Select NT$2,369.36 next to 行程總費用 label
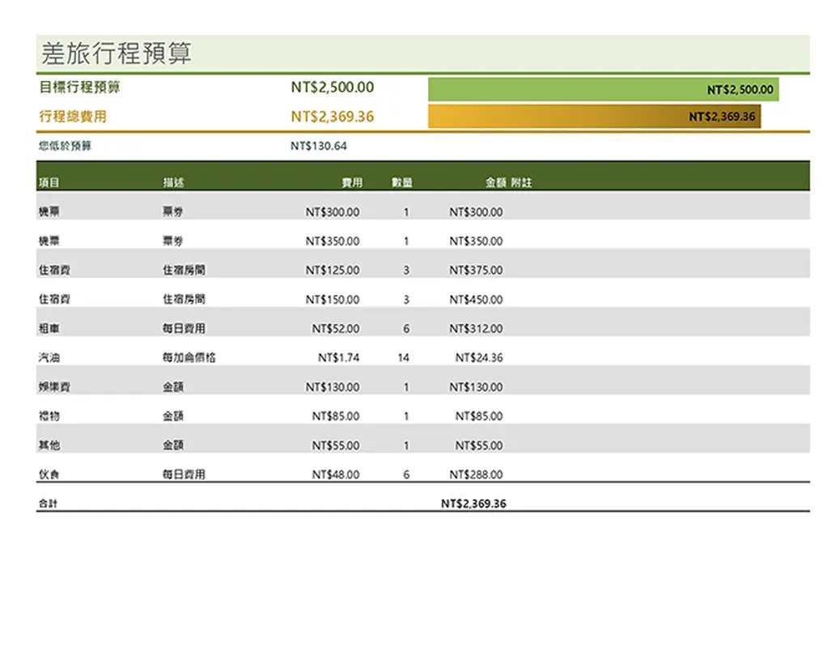This screenshot has height=648, width=840. tap(332, 117)
